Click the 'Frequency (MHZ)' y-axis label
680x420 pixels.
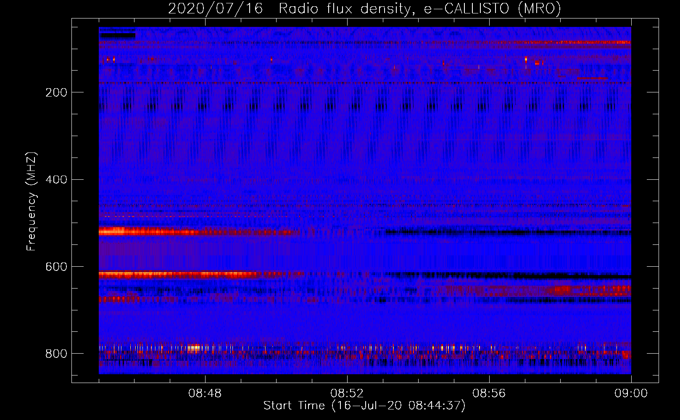[32, 202]
